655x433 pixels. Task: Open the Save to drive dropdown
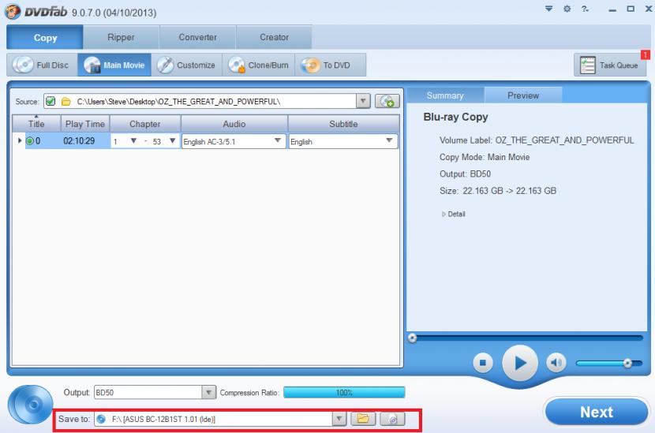(x=339, y=418)
